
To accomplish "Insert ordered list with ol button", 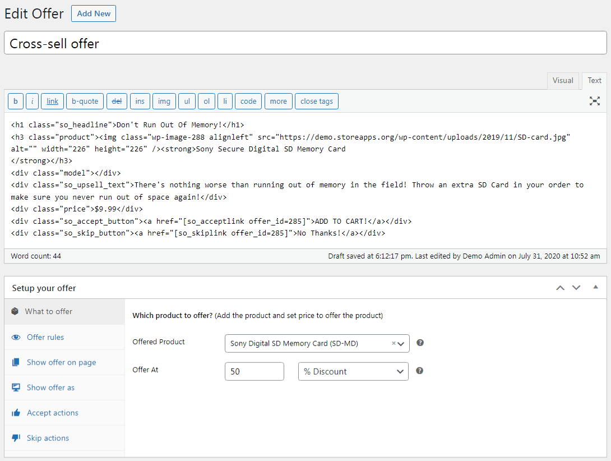I will point(206,102).
